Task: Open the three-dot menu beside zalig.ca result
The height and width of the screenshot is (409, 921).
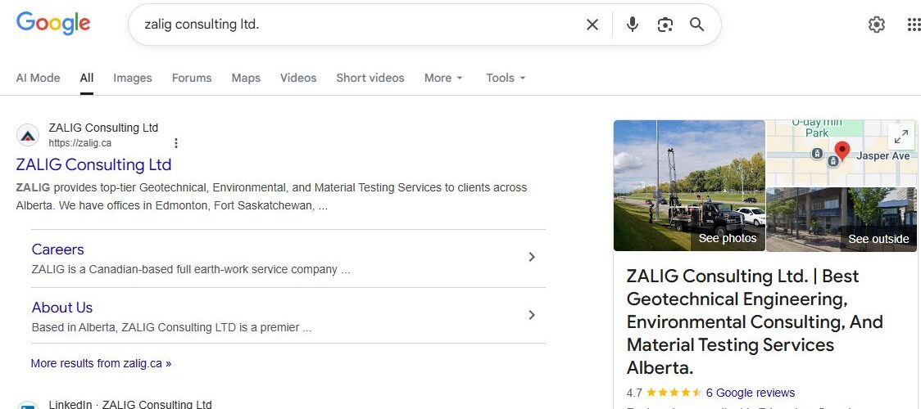Action: [x=175, y=143]
